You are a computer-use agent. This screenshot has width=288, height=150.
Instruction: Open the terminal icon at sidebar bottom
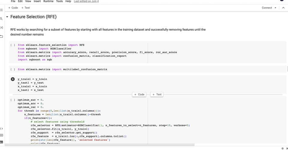point(1,142)
